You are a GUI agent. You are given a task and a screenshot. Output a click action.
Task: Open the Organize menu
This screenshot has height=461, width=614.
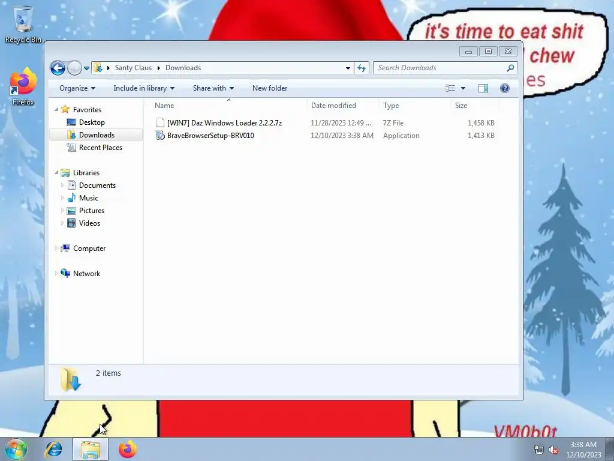[77, 88]
